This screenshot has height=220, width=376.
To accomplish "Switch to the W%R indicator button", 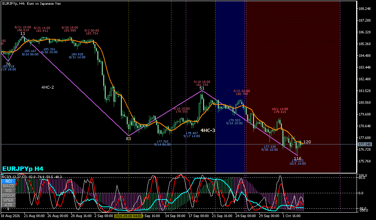I will click(8, 200).
